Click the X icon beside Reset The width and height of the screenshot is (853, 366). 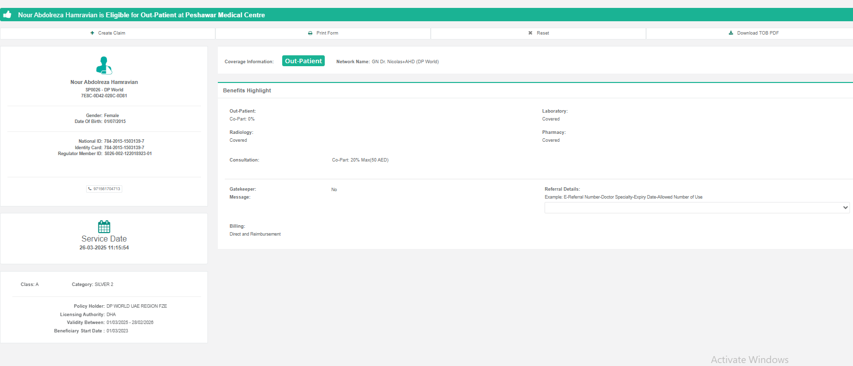[x=530, y=33]
